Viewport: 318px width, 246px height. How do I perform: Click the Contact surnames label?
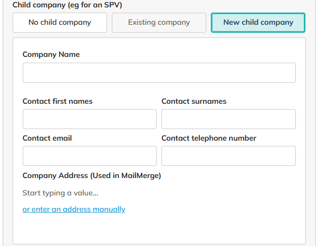pos(194,101)
